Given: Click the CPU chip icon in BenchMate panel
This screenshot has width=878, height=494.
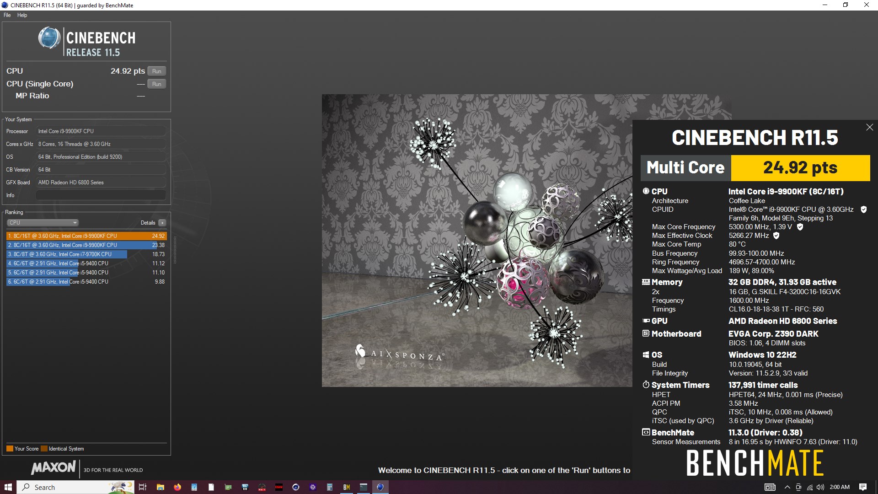Looking at the screenshot, I should coord(646,191).
